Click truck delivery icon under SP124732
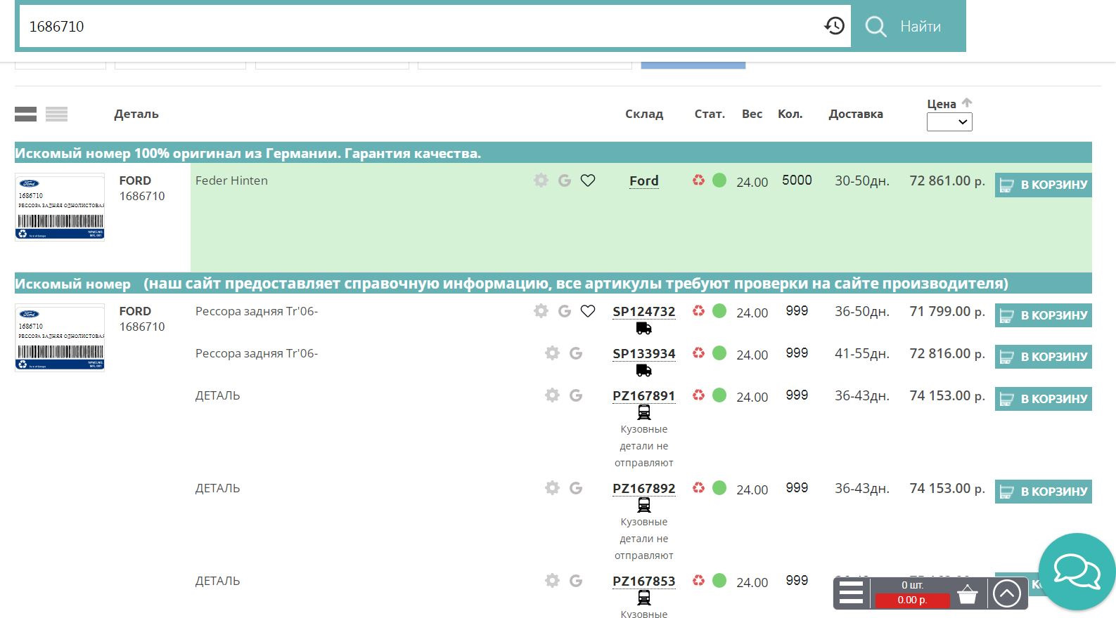This screenshot has width=1116, height=618. click(x=644, y=328)
